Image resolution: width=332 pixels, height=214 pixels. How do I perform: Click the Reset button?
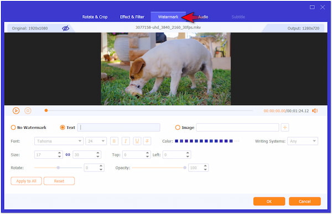(59, 181)
